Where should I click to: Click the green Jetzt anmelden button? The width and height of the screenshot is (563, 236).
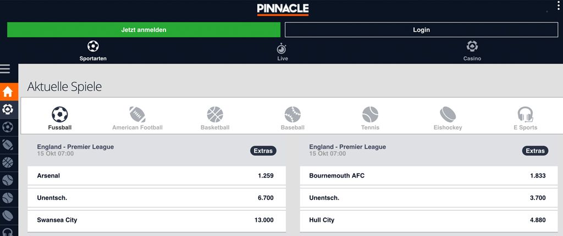click(x=143, y=30)
